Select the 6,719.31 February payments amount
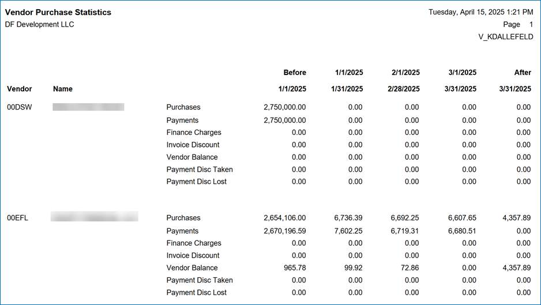 click(405, 231)
